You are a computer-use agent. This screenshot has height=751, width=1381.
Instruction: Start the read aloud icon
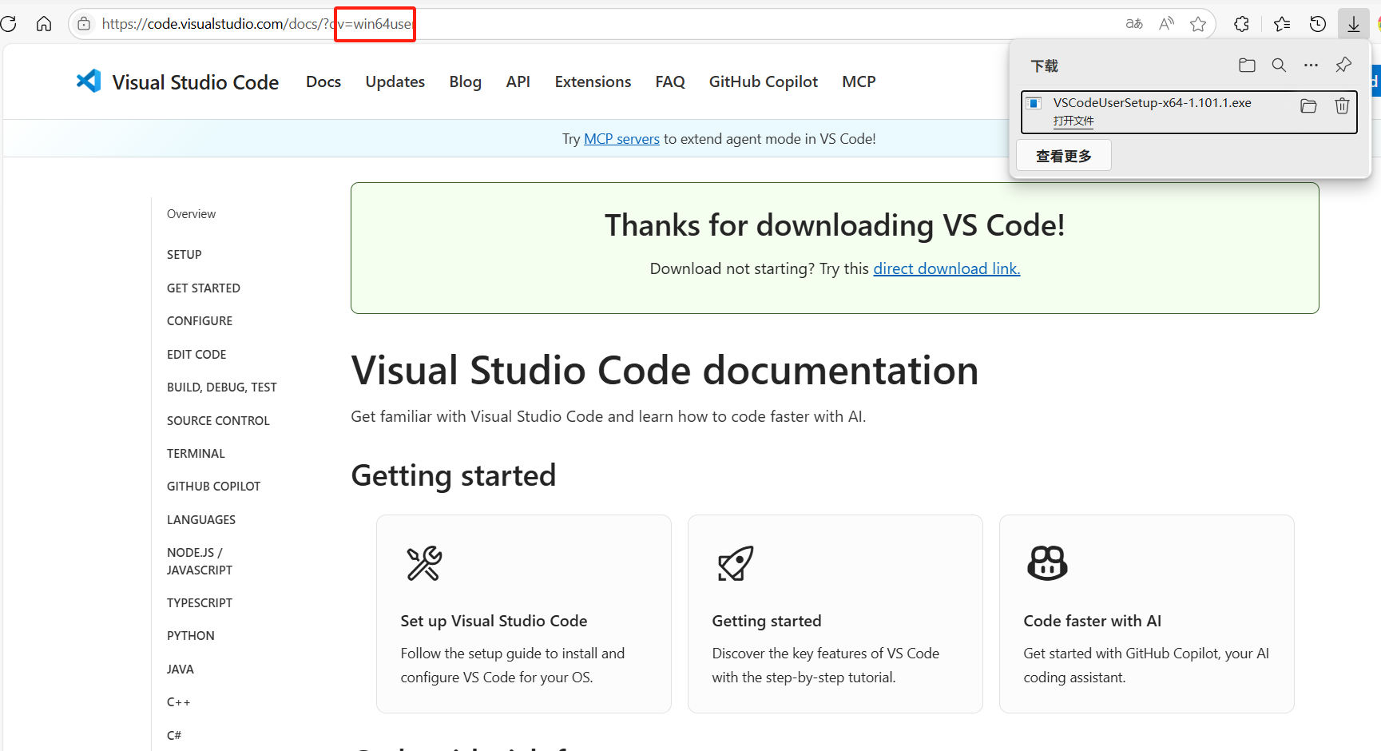point(1167,24)
